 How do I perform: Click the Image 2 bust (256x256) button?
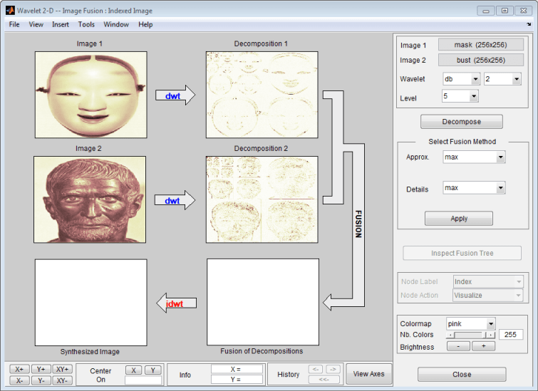[x=481, y=60]
